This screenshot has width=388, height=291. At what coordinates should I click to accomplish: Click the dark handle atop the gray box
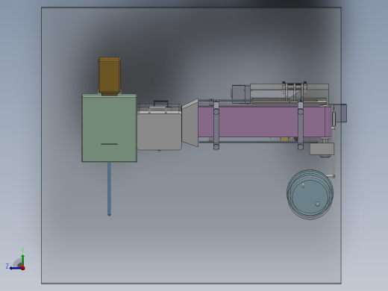[161, 103]
